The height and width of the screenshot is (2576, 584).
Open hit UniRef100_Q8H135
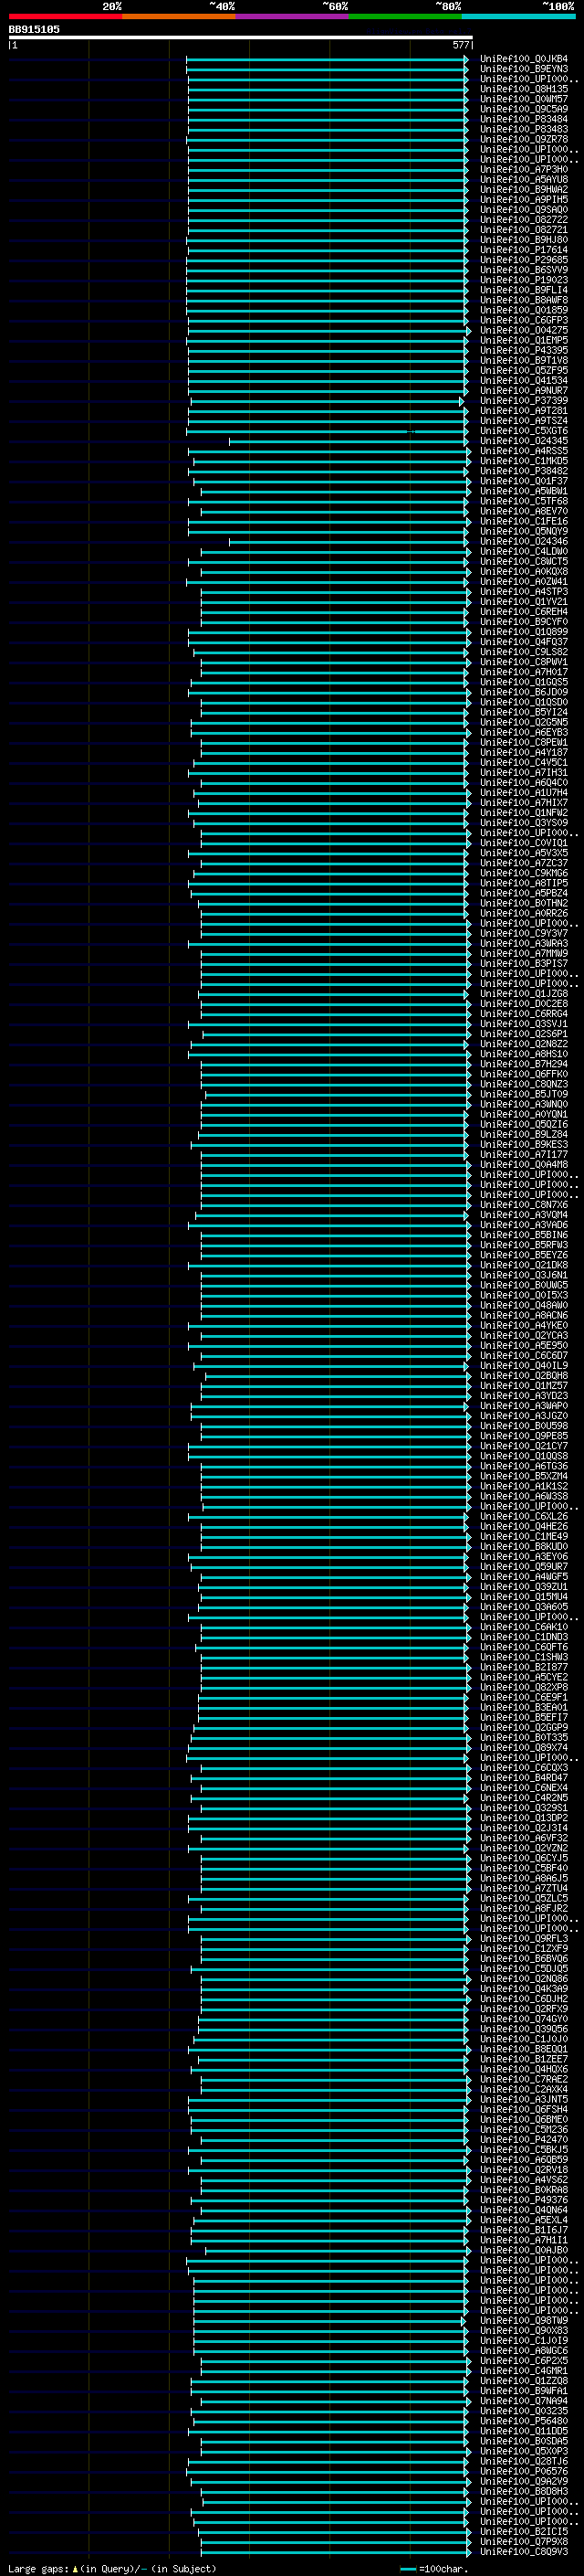click(x=524, y=89)
